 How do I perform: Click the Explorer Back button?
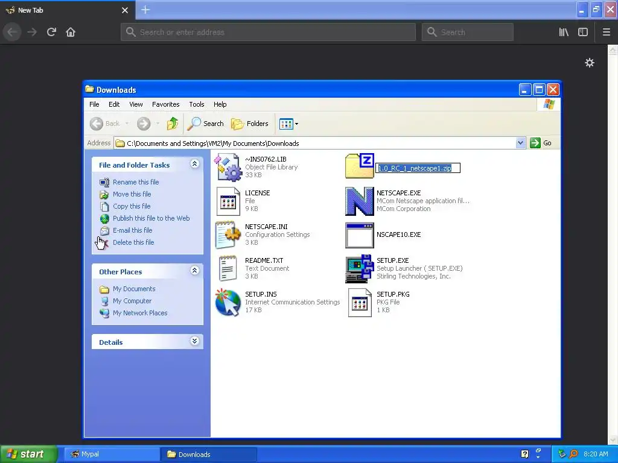105,124
